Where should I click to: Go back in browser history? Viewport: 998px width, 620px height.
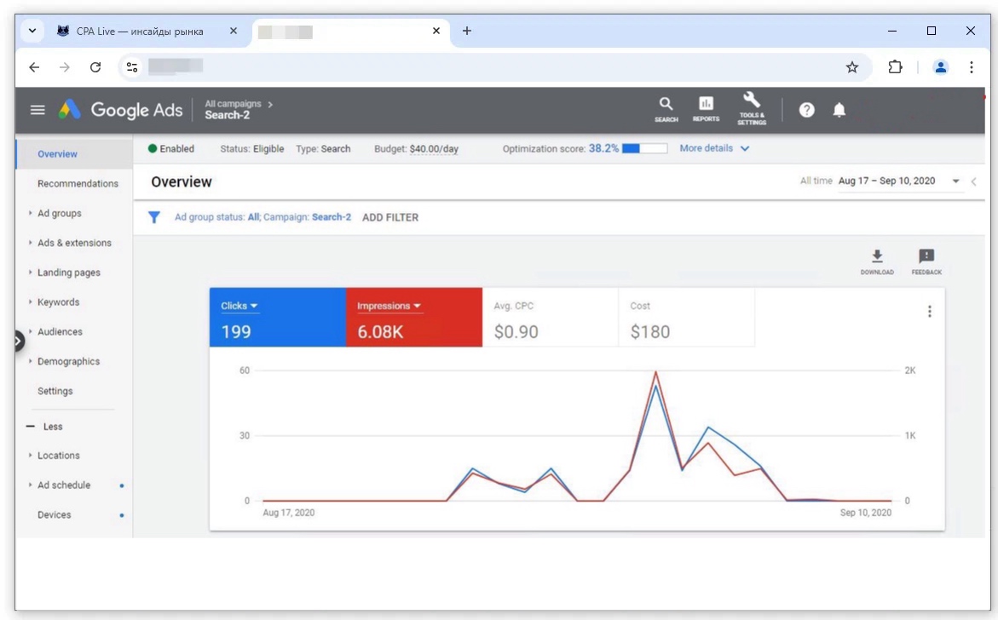pos(34,66)
